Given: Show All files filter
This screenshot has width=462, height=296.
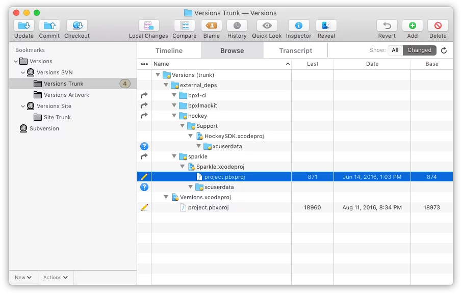Looking at the screenshot, I should tap(395, 50).
